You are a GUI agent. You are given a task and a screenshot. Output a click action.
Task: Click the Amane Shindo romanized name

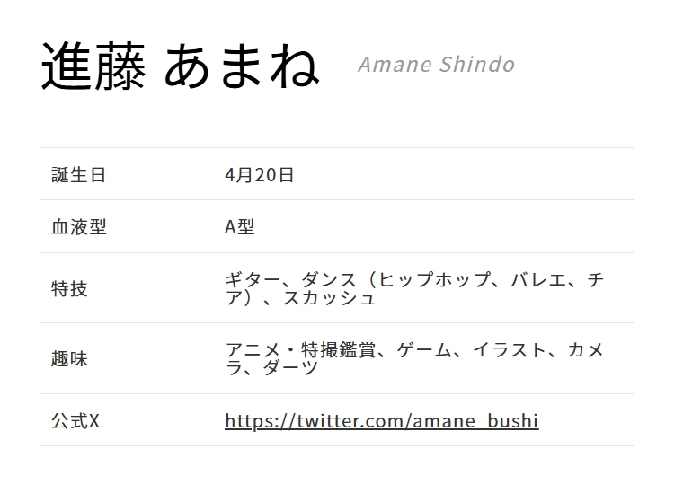[x=437, y=65]
